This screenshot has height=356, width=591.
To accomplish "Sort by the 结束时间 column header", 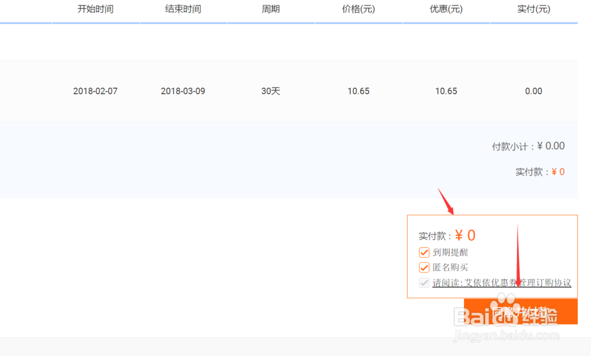I will tap(183, 9).
